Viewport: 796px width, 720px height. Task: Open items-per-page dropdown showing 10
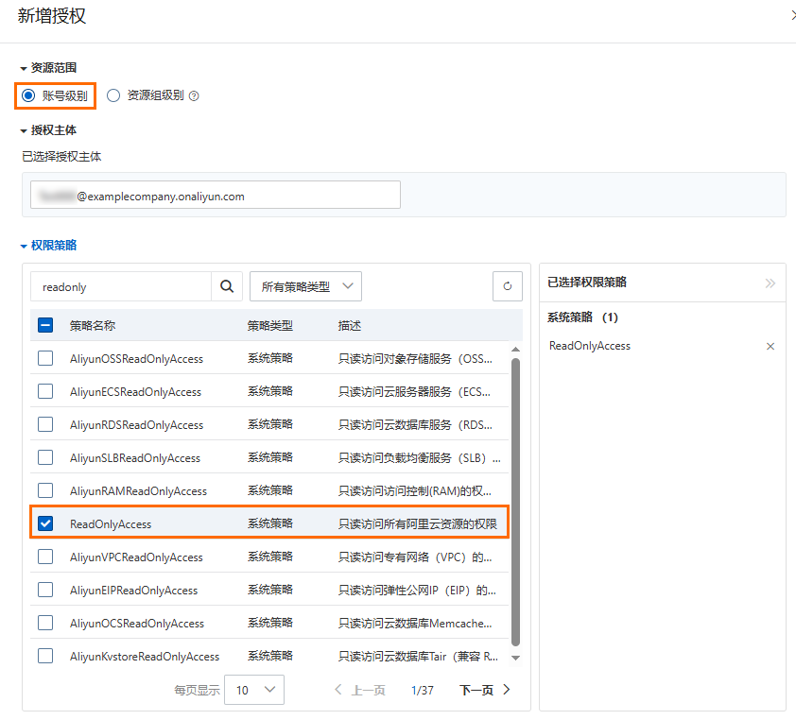253,690
